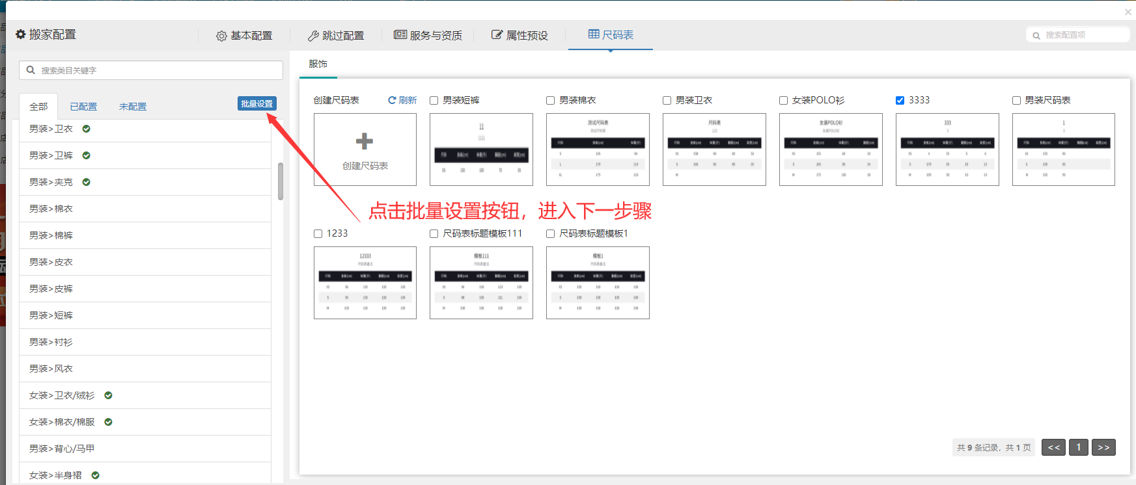Go to previous page with << button
The image size is (1136, 485).
click(x=1053, y=447)
